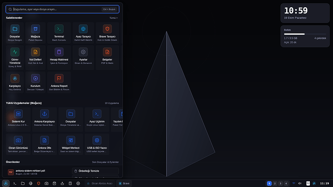Image resolution: width=333 pixels, height=187 pixels.
Task: Open ankora-sistem-rehberi.pdf recent file
Action: pyautogui.click(x=38, y=172)
